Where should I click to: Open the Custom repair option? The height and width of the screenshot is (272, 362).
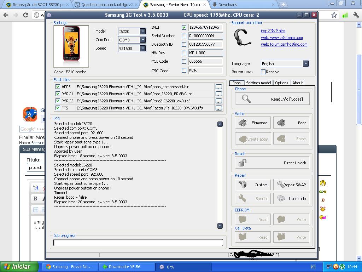coord(253,185)
